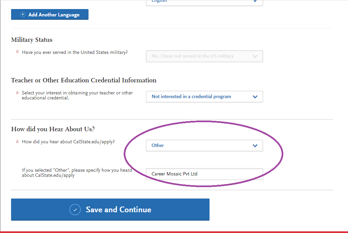Click the Add Another Language button

50,14
